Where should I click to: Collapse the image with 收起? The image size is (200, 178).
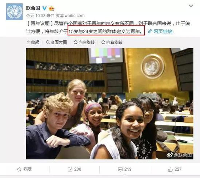pyautogui.click(x=33, y=42)
